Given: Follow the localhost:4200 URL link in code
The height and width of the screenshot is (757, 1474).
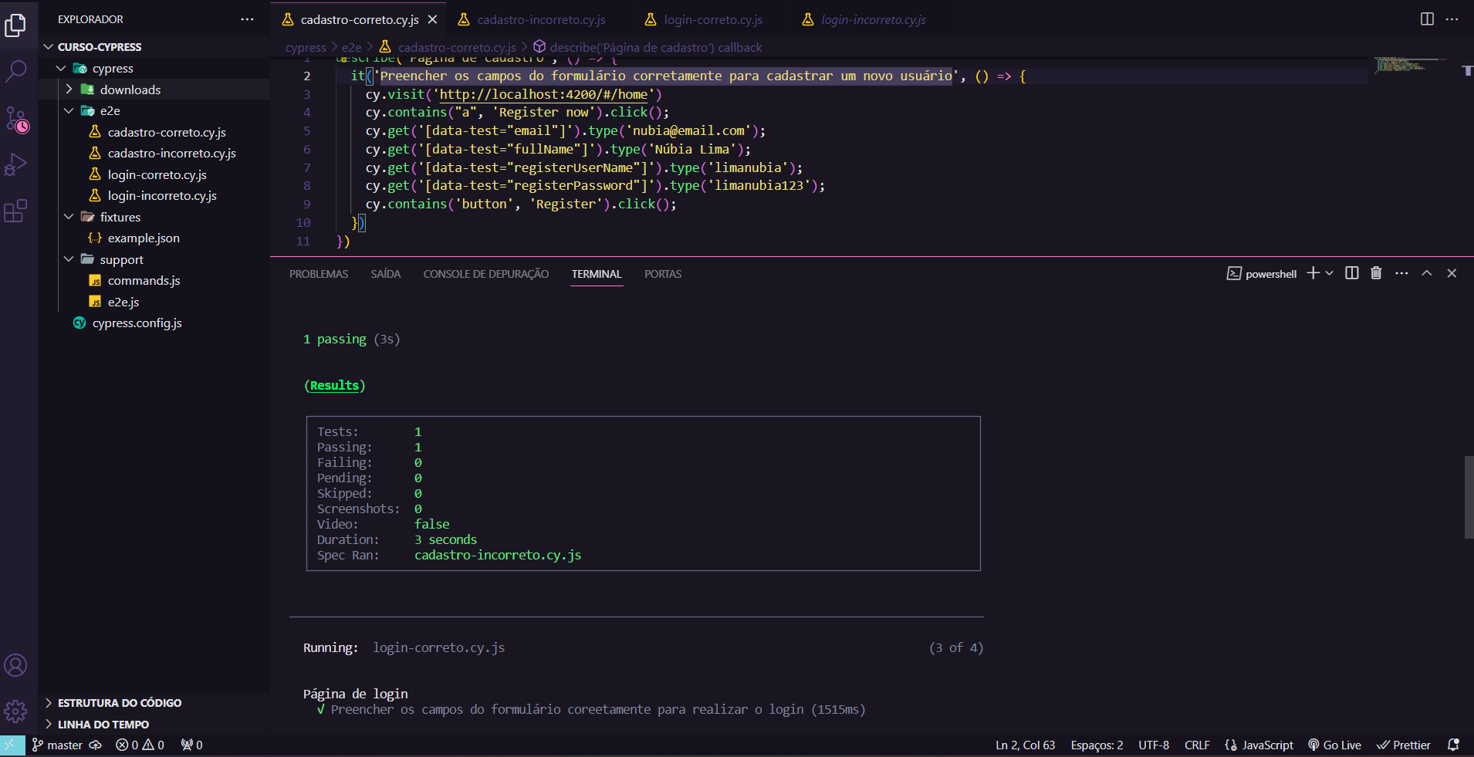Looking at the screenshot, I should [543, 94].
